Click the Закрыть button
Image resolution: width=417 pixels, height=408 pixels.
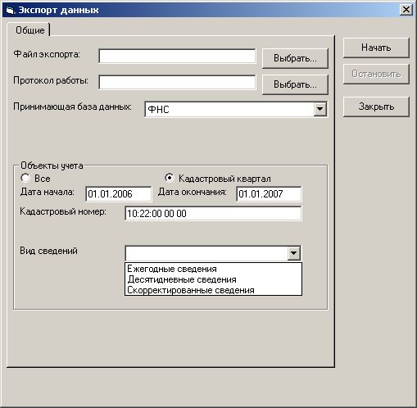[x=376, y=107]
